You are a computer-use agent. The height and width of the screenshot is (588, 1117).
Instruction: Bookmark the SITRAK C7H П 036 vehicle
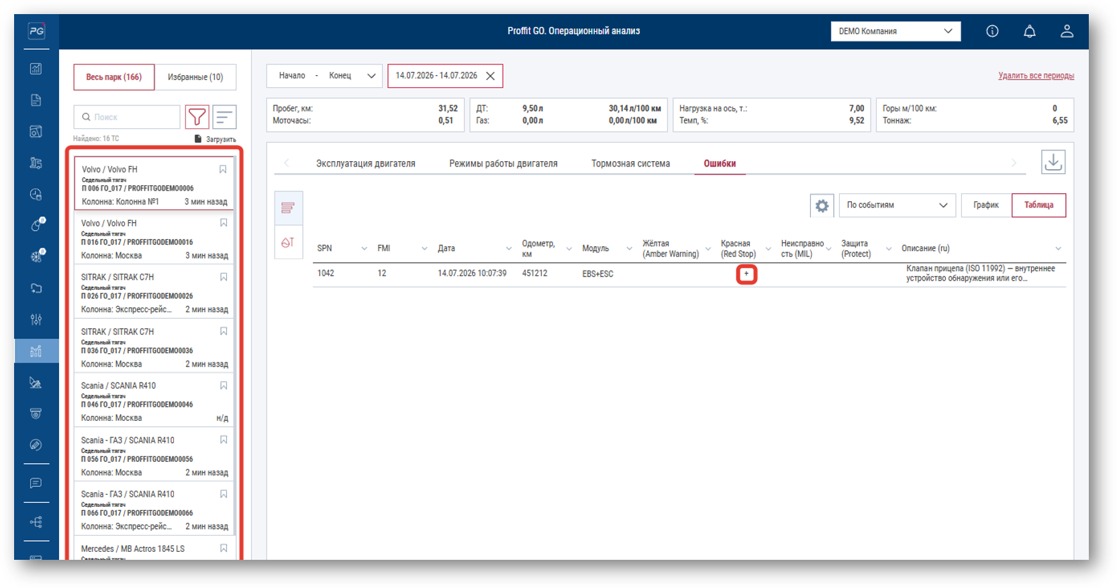click(224, 331)
